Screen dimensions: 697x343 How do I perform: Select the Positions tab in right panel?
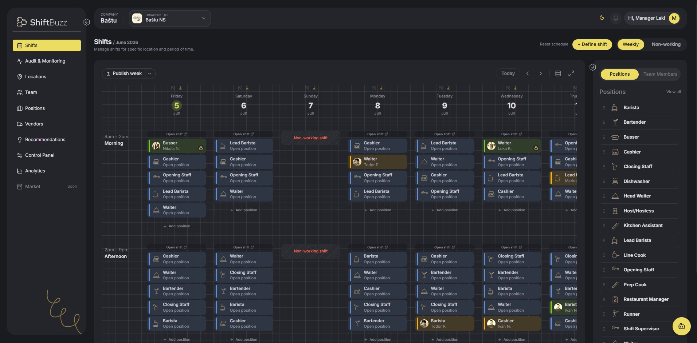(619, 74)
